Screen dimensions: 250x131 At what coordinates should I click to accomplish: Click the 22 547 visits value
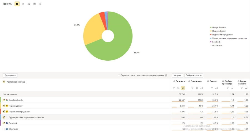(182, 100)
